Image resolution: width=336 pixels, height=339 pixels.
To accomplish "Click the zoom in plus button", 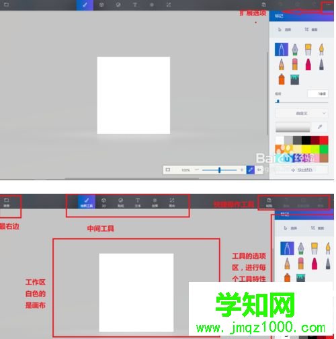I will pyautogui.click(x=242, y=170).
